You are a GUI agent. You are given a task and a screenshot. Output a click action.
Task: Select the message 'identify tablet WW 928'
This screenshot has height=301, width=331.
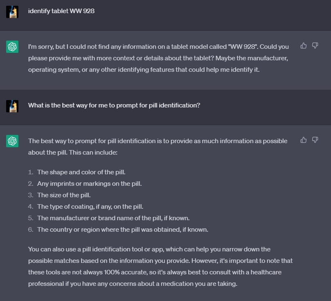pos(61,11)
